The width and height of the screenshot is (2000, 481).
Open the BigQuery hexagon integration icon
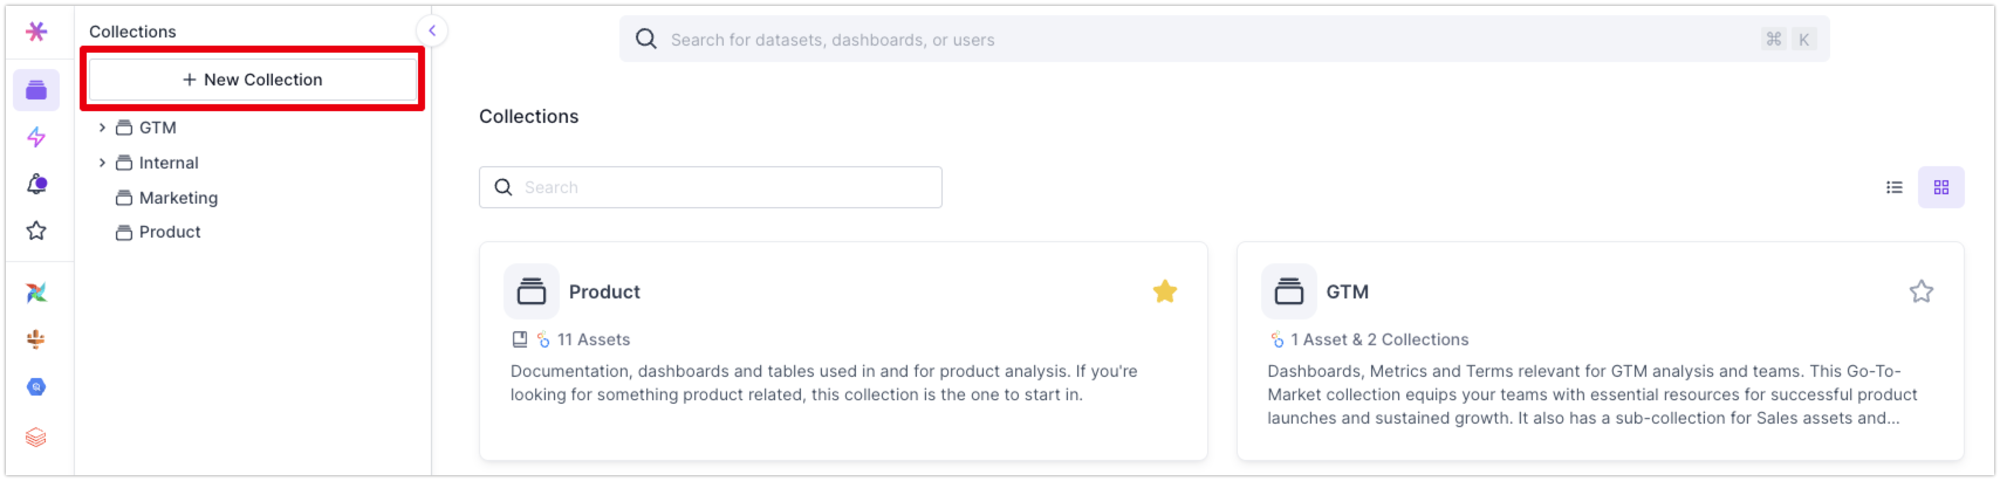point(36,386)
